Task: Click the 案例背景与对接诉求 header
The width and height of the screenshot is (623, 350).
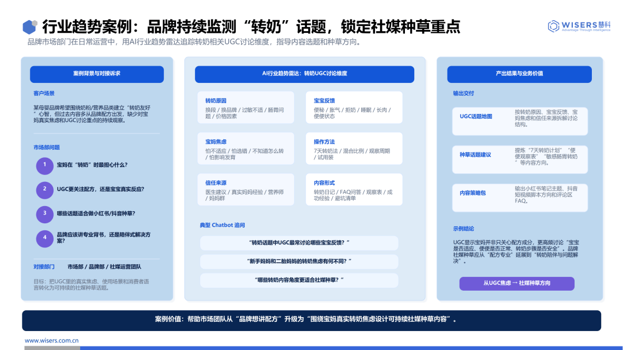Action: click(96, 74)
